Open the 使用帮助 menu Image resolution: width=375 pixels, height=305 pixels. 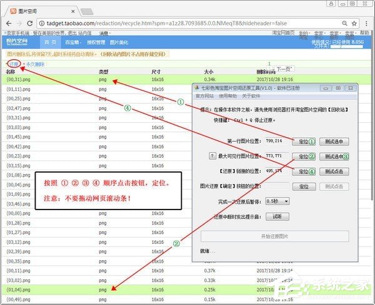coord(227,96)
